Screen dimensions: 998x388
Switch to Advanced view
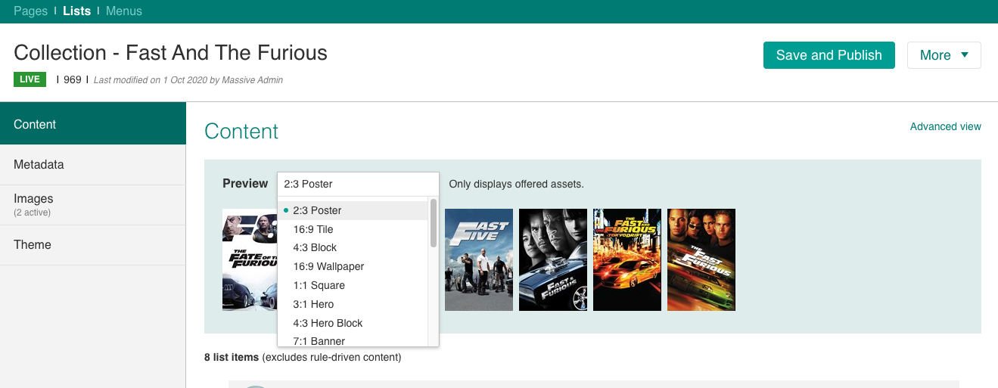[945, 126]
